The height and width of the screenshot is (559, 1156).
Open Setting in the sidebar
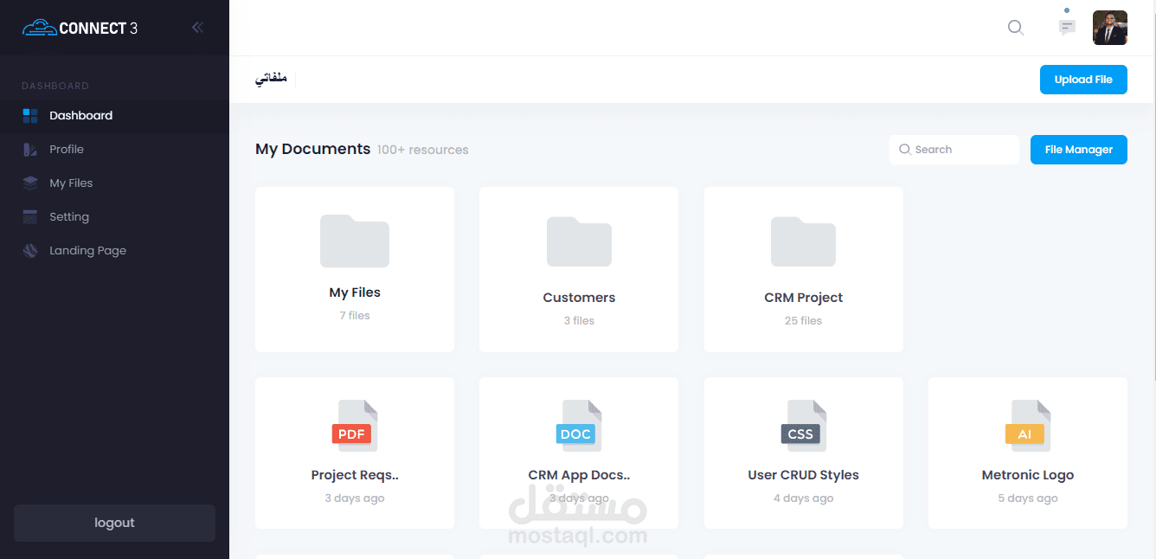click(114, 216)
